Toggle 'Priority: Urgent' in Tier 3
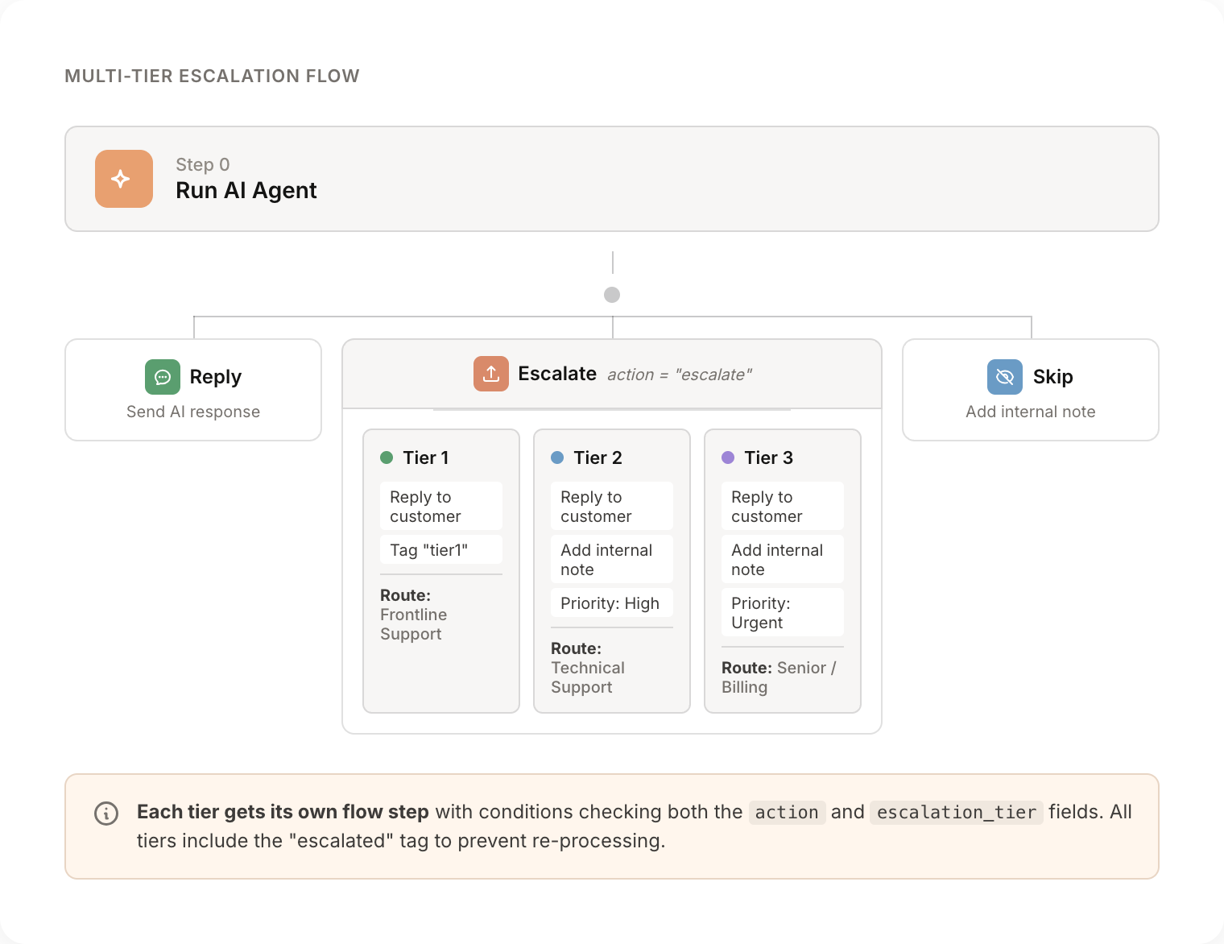This screenshot has height=944, width=1224. 782,612
